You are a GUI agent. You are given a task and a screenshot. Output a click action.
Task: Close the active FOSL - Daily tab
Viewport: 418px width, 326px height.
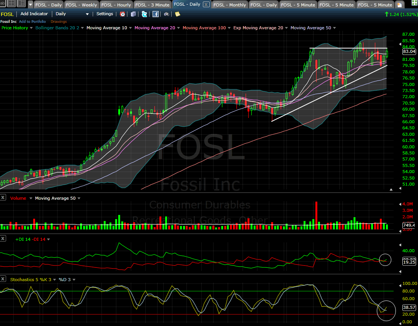[x=206, y=4]
